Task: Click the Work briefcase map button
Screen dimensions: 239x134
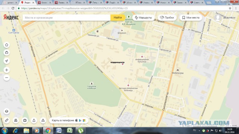Action: [x=7, y=52]
